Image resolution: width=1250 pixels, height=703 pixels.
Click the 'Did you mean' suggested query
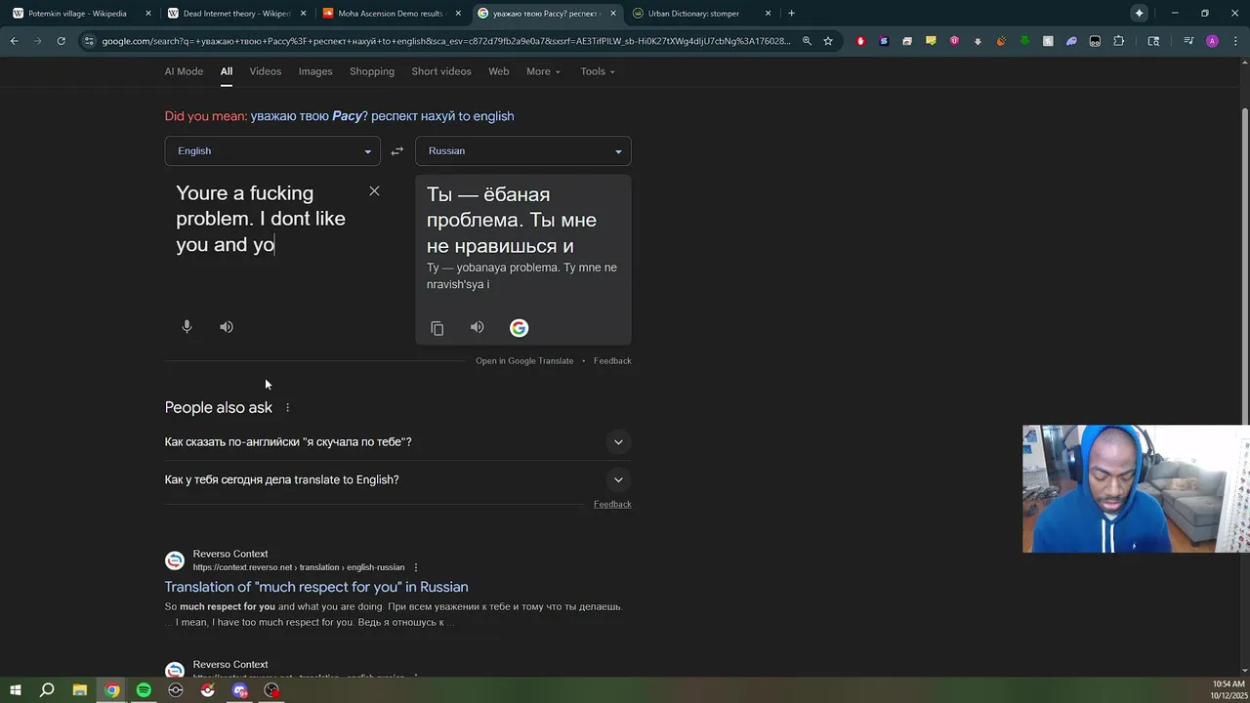(x=382, y=116)
